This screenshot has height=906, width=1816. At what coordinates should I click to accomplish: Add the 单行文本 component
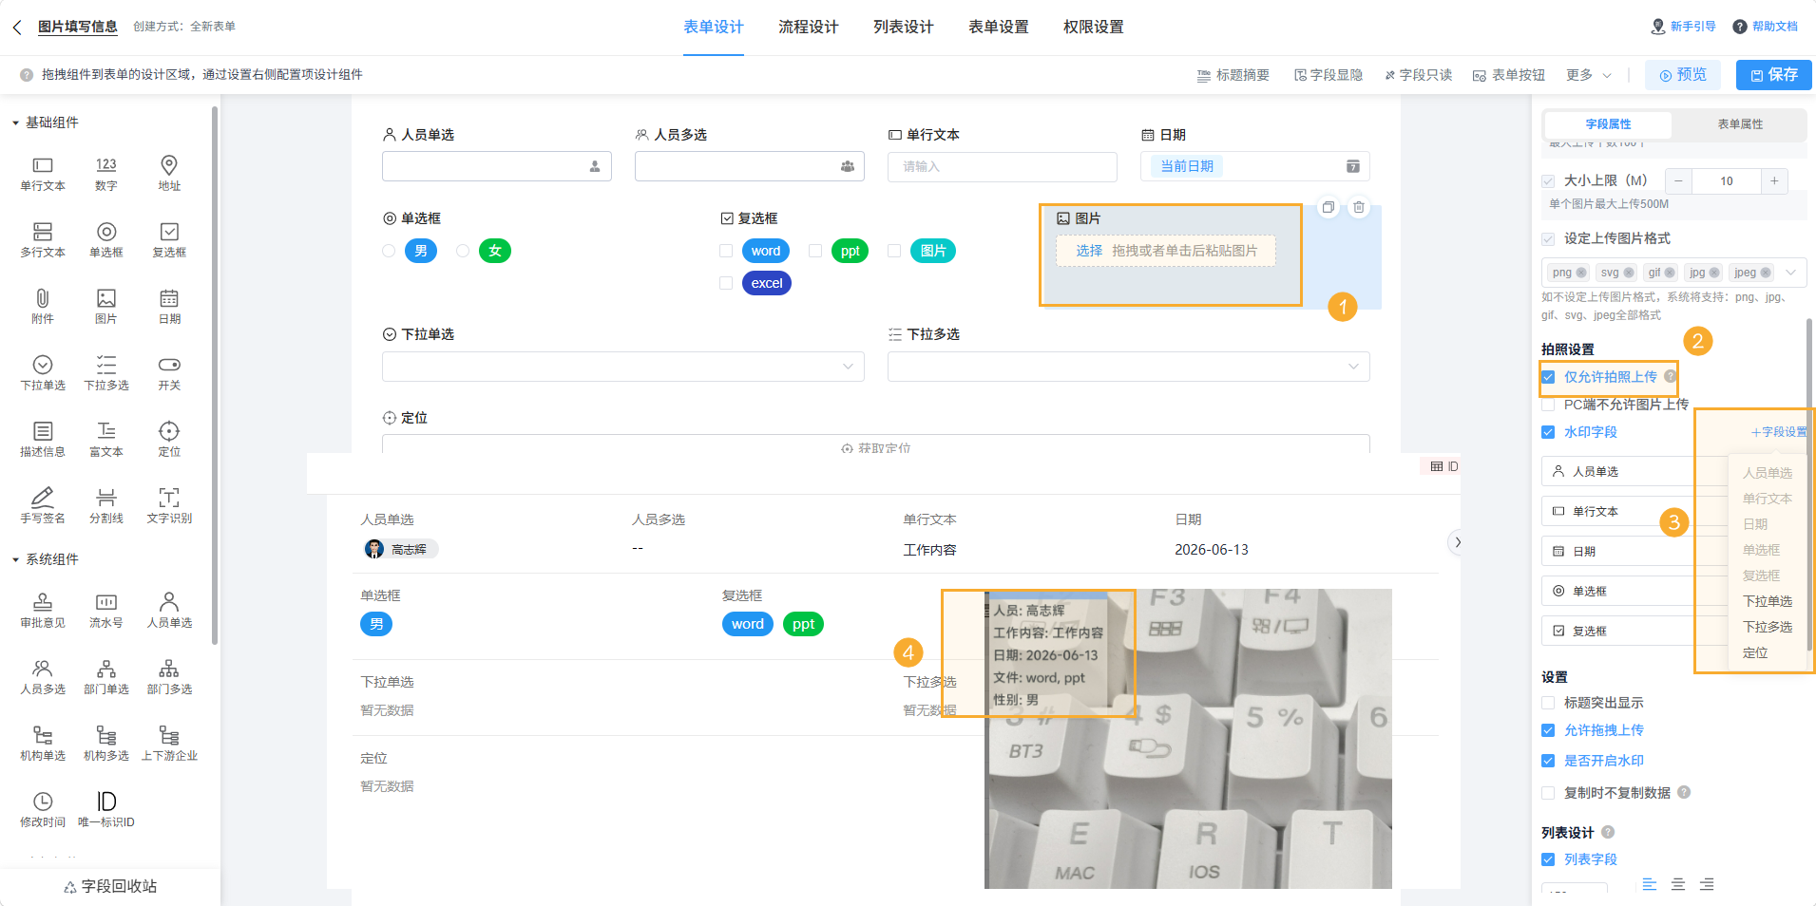[x=43, y=174]
